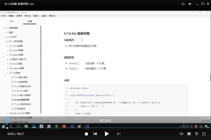Select 3.7.6 list 数据存取 outline item
The height and width of the screenshot is (140, 211).
(20, 100)
